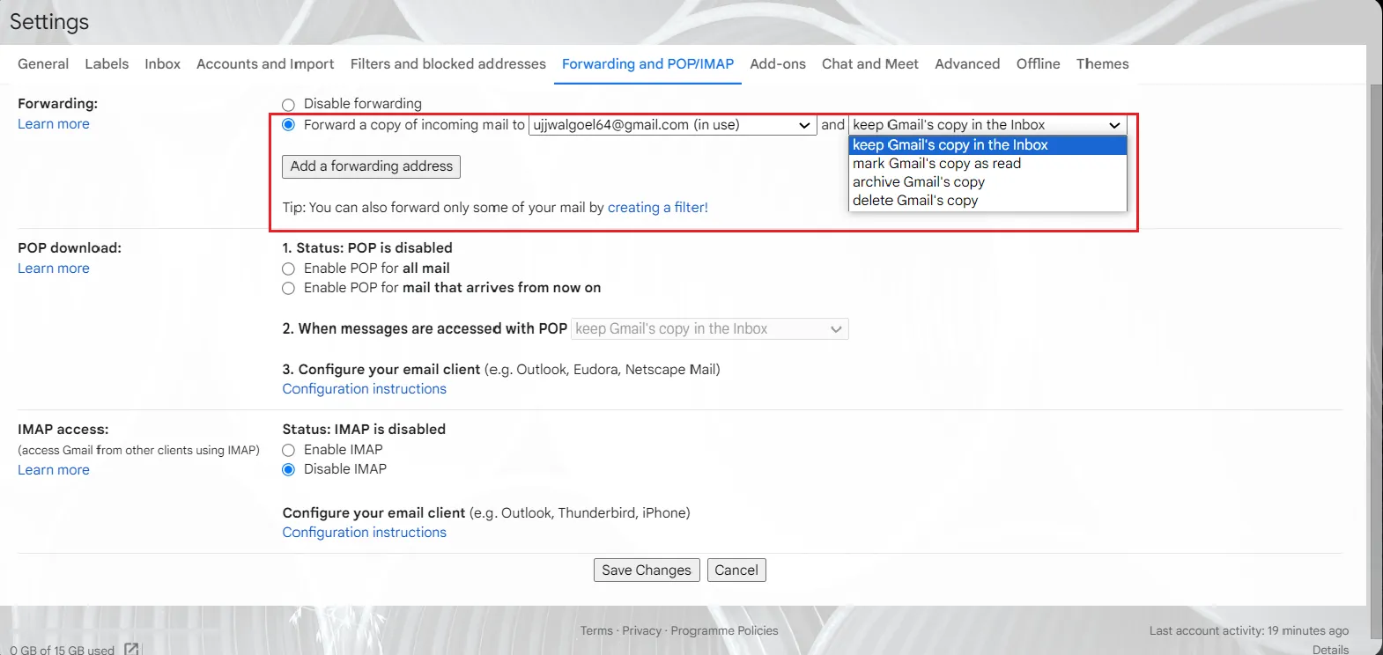Open IMAP Configuration instructions link
The image size is (1383, 655).
click(364, 533)
